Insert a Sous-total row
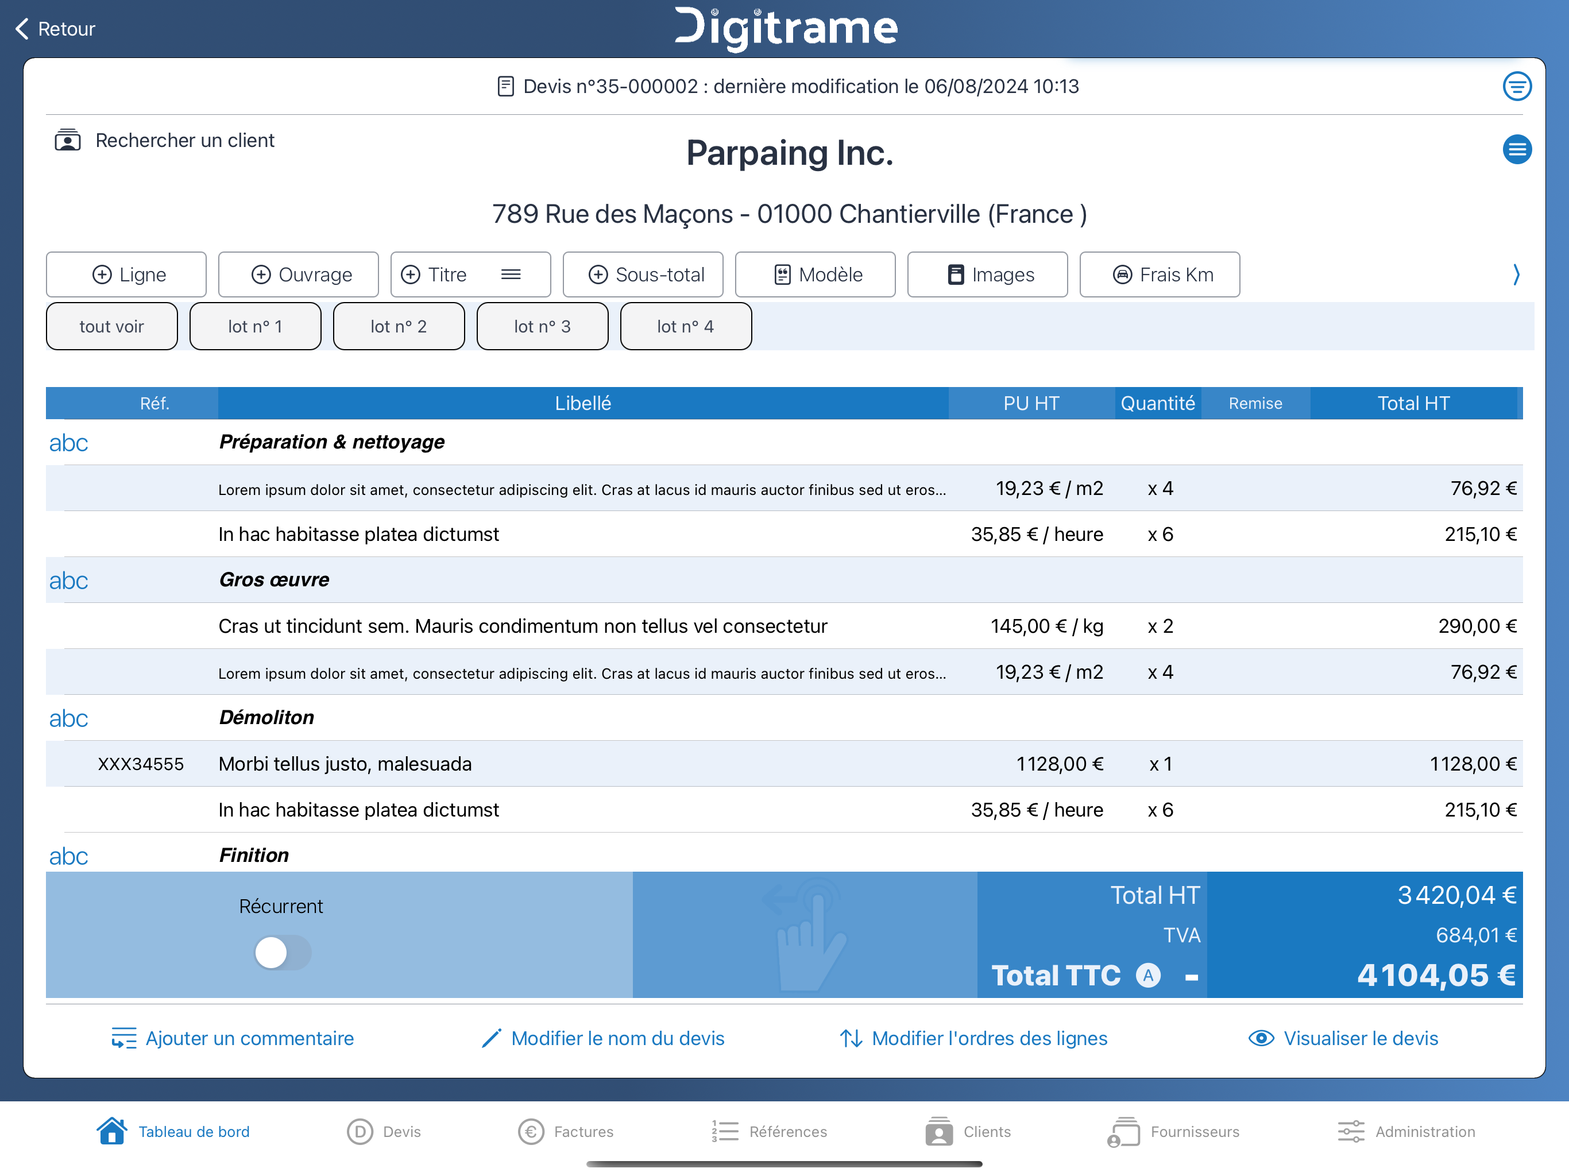Image resolution: width=1569 pixels, height=1176 pixels. (x=643, y=274)
